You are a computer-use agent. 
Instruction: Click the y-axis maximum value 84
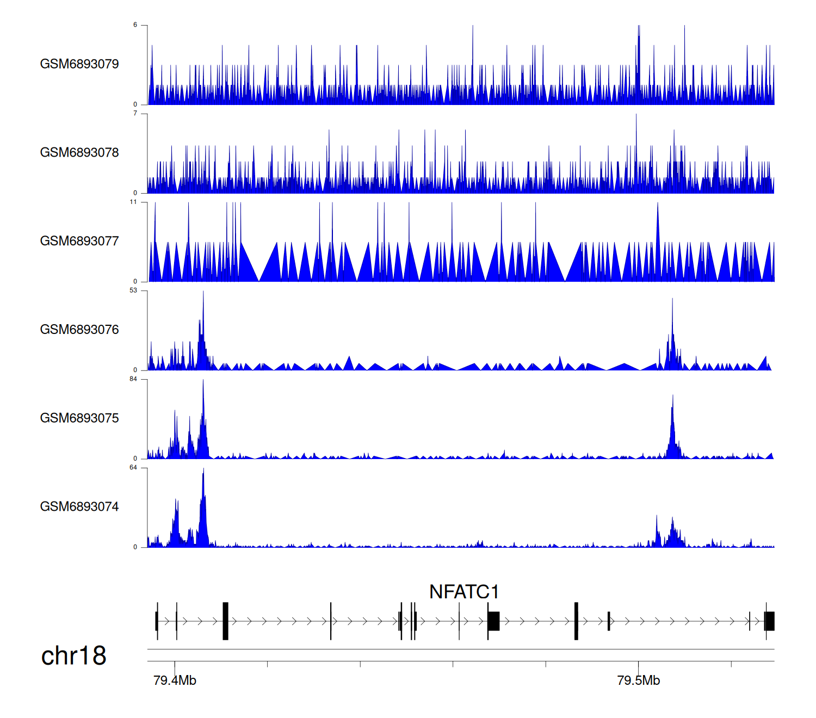click(x=133, y=379)
